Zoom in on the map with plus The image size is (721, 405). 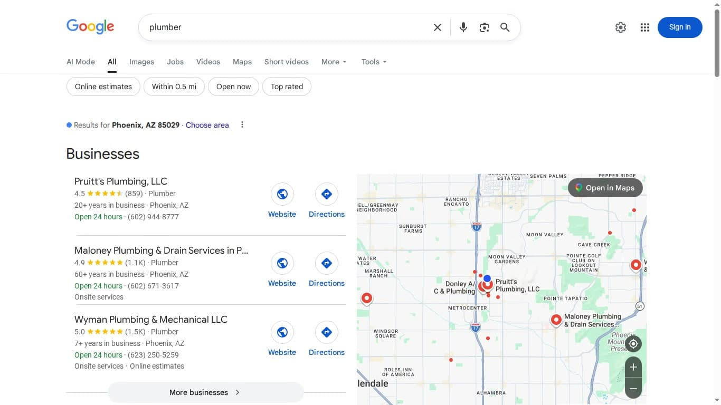(x=633, y=367)
